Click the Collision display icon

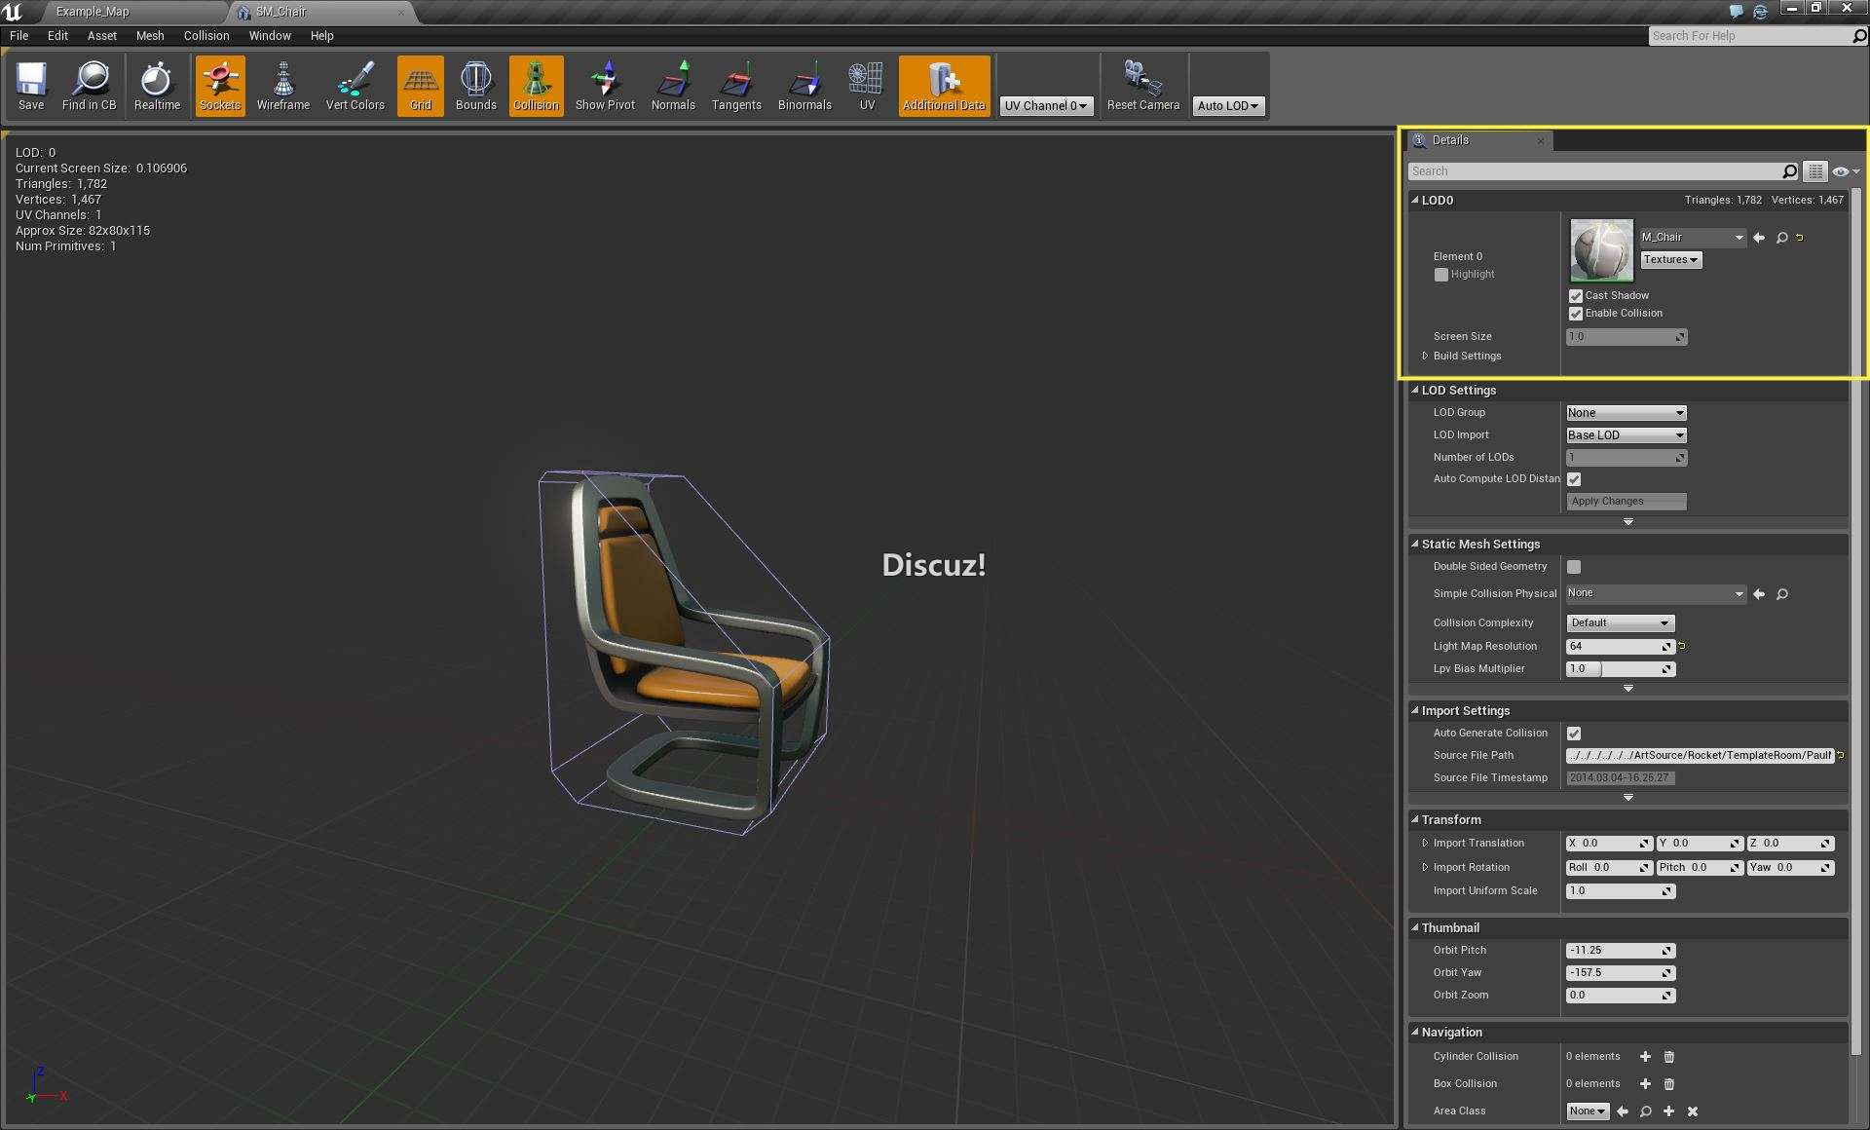[x=535, y=84]
